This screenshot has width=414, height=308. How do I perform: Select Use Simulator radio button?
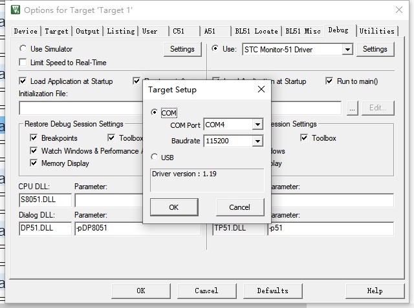click(x=23, y=48)
